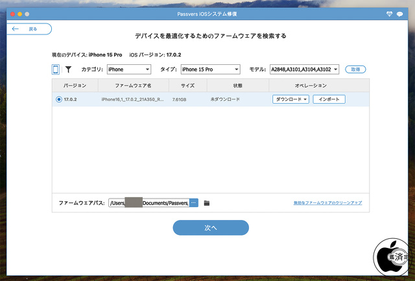Go back with the 戻る button
Image resolution: width=415 pixels, height=281 pixels.
click(29, 29)
